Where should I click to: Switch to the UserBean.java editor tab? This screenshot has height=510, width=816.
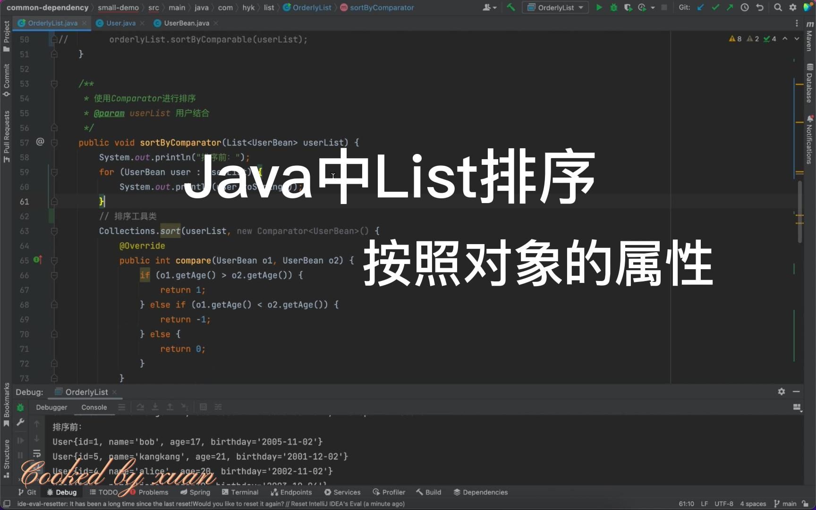[x=186, y=23]
